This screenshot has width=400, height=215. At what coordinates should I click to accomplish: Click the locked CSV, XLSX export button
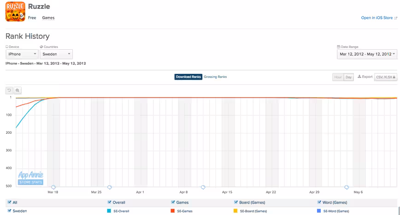point(385,77)
